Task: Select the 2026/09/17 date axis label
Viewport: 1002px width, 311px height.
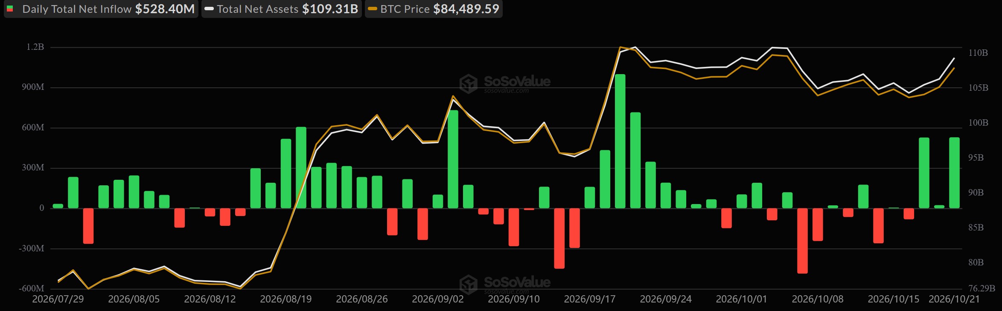Action: 590,299
